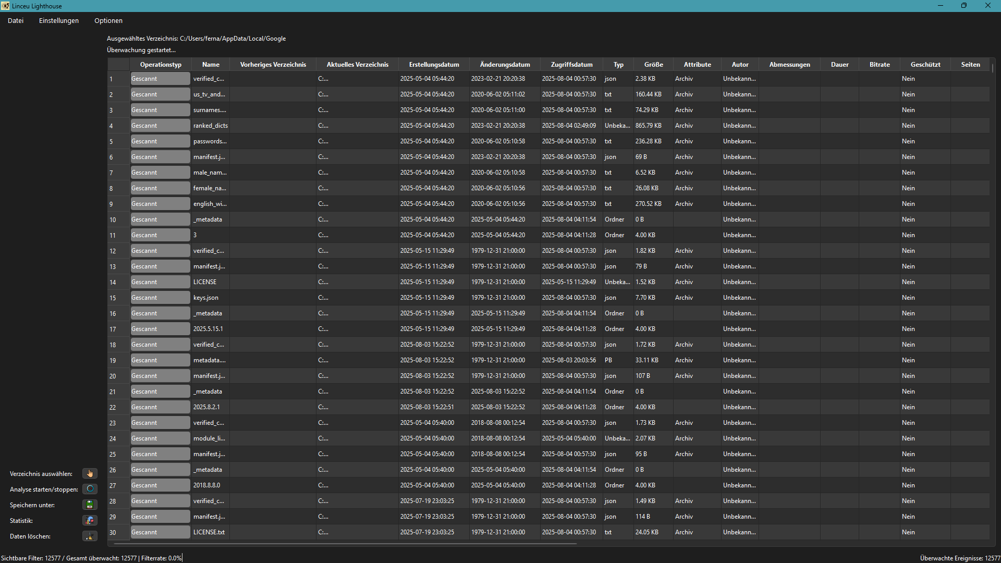Click the green floppy disk save icon

tap(90, 505)
